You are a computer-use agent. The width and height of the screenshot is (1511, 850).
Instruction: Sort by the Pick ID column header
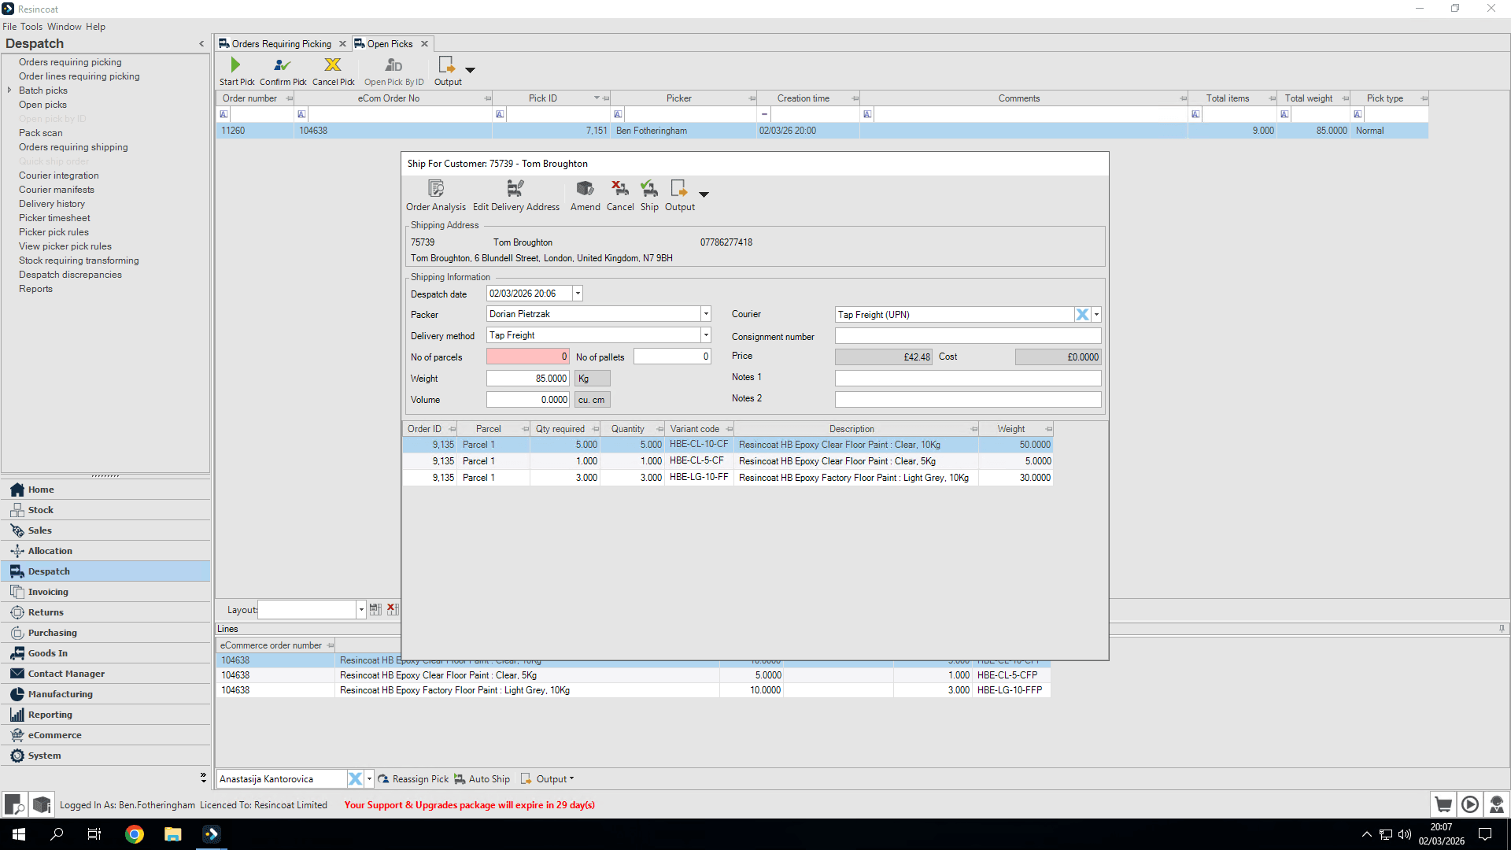coord(543,98)
